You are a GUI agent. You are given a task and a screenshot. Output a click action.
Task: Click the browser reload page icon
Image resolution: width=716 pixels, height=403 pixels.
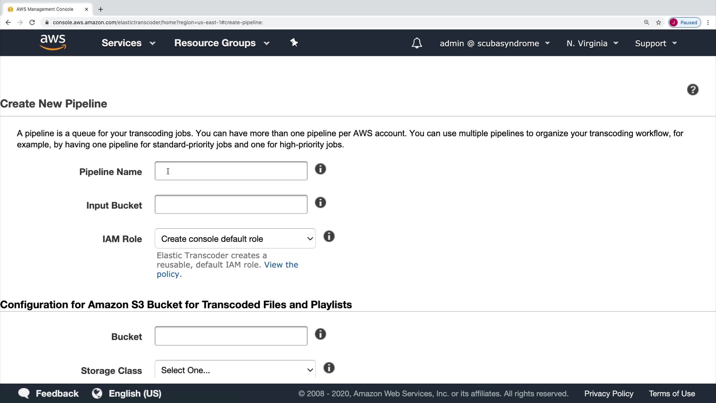32,22
